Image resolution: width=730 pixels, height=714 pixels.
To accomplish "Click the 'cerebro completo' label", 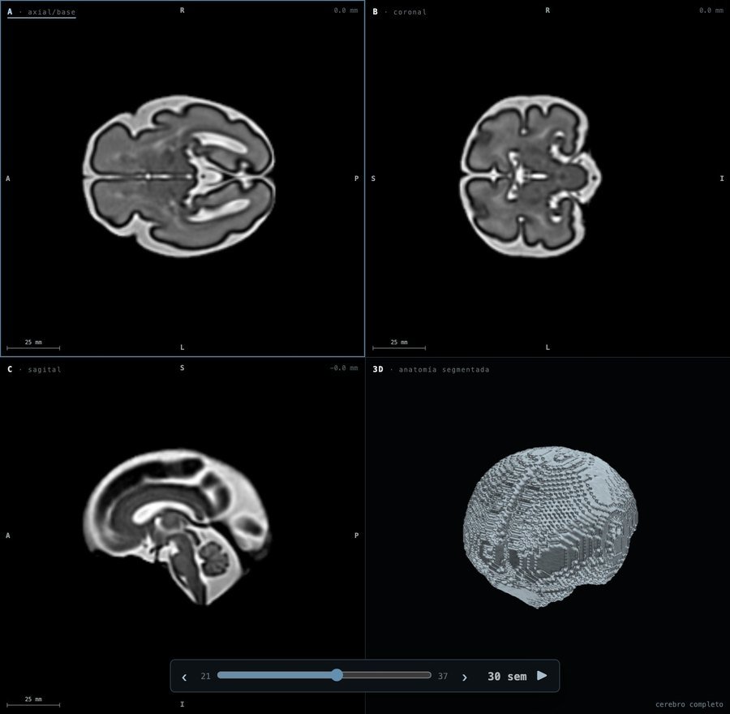I will [x=689, y=704].
